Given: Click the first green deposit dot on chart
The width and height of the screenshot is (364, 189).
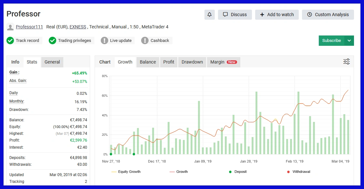Looking at the screenshot, I should [x=111, y=154].
